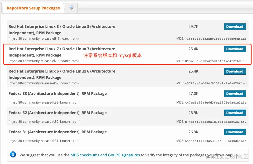Click MD5 hash b74e65196e33ca1d1b81eb5be62a7b57
Viewport: 253px width, 164px height.
[216, 122]
